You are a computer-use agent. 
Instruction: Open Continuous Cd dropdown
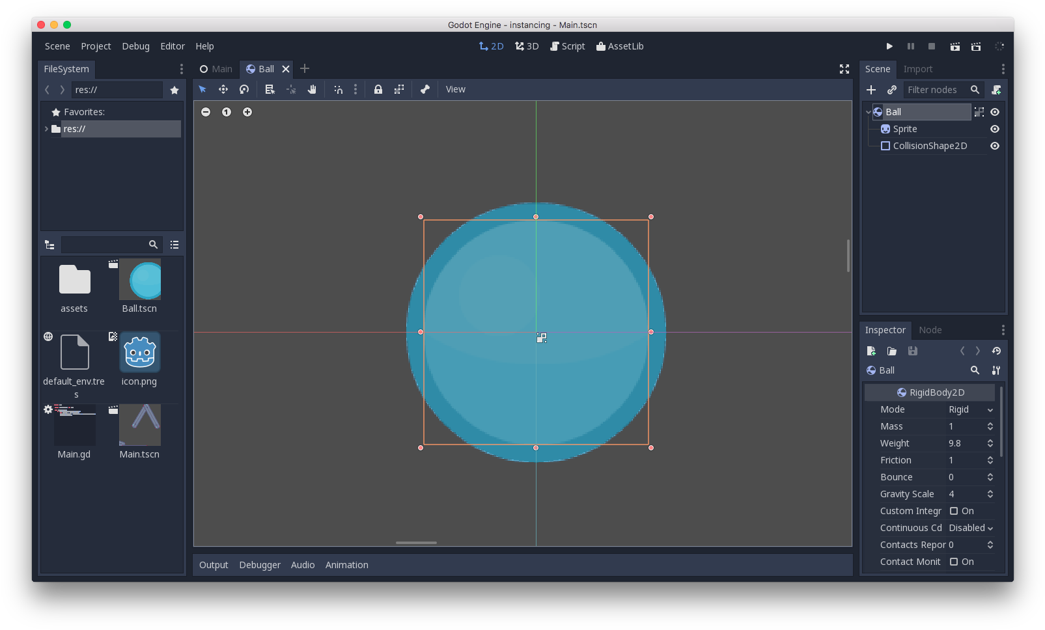[x=970, y=528]
